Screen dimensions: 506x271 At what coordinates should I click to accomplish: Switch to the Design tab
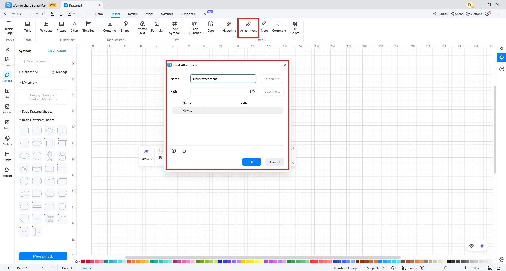point(133,14)
